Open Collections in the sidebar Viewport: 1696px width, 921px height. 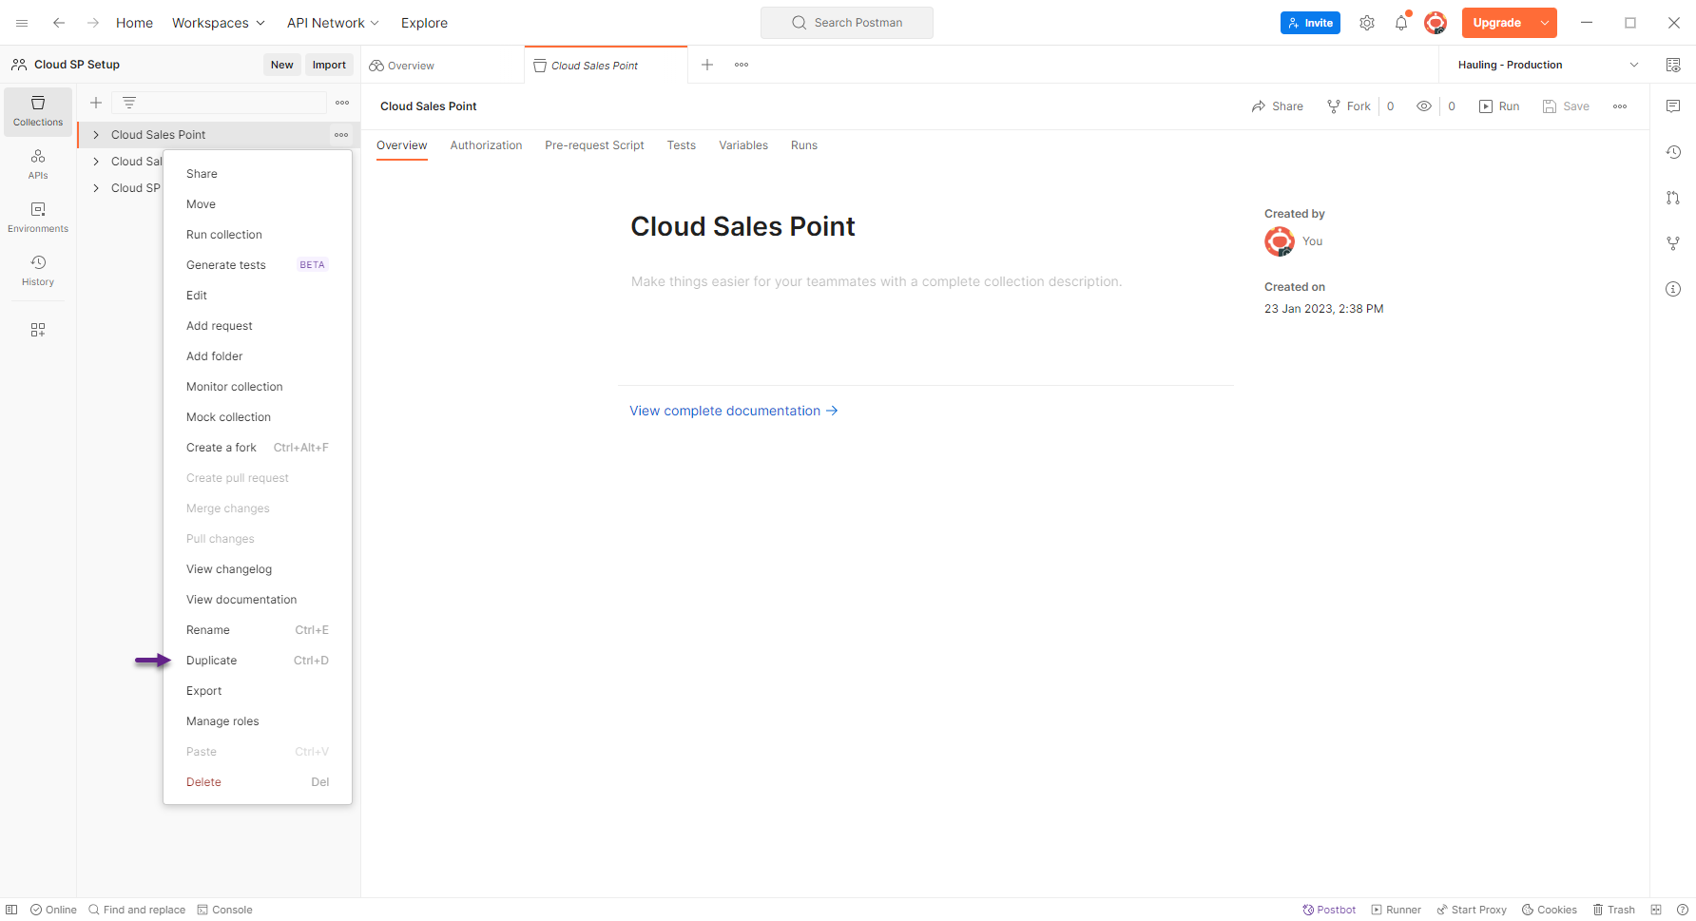tap(38, 111)
